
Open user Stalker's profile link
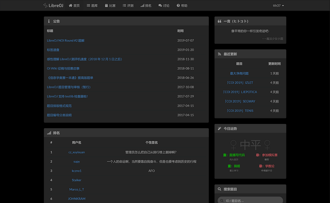pyautogui.click(x=77, y=180)
